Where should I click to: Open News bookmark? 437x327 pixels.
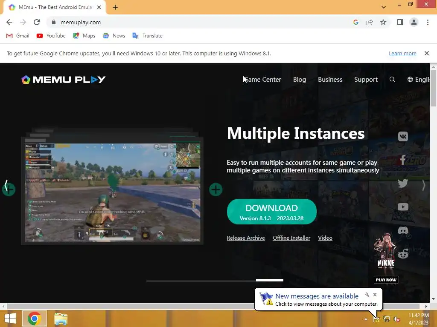[114, 36]
